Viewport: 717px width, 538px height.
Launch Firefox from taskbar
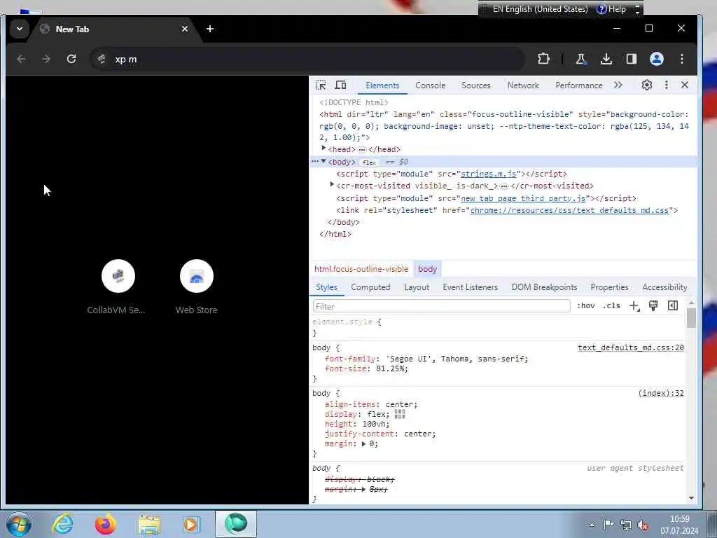pyautogui.click(x=106, y=524)
